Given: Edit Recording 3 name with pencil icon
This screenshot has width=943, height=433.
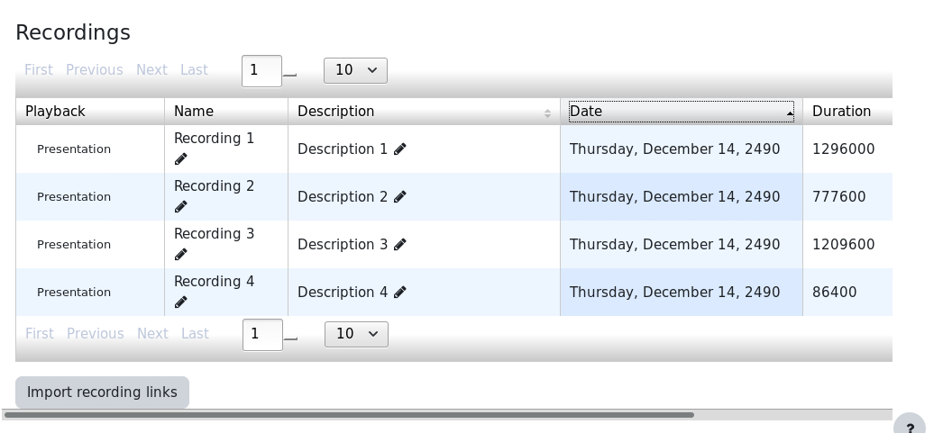Looking at the screenshot, I should click(180, 255).
